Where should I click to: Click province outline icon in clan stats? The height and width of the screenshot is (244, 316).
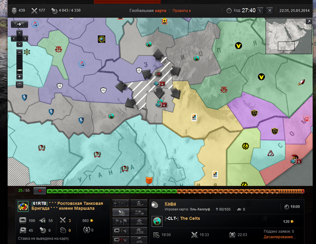(63, 230)
